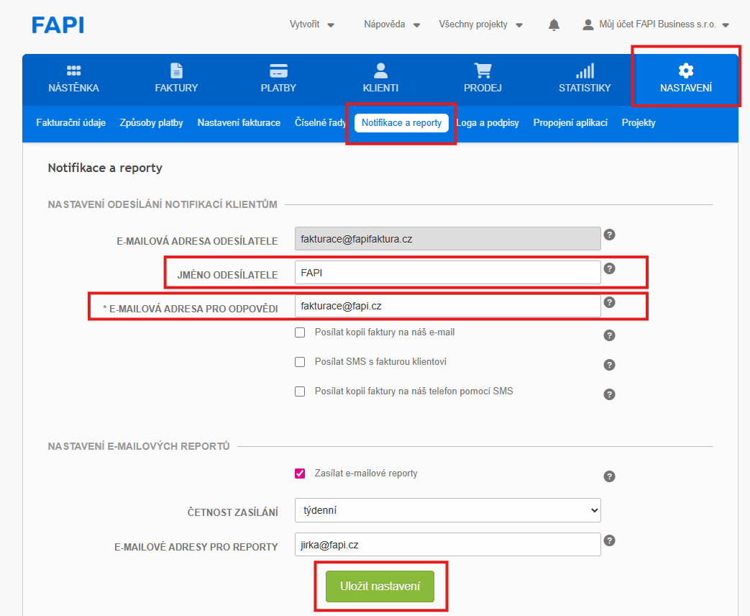Show help for invoice copy via SMS
This screenshot has width=750, height=616.
[x=609, y=394]
